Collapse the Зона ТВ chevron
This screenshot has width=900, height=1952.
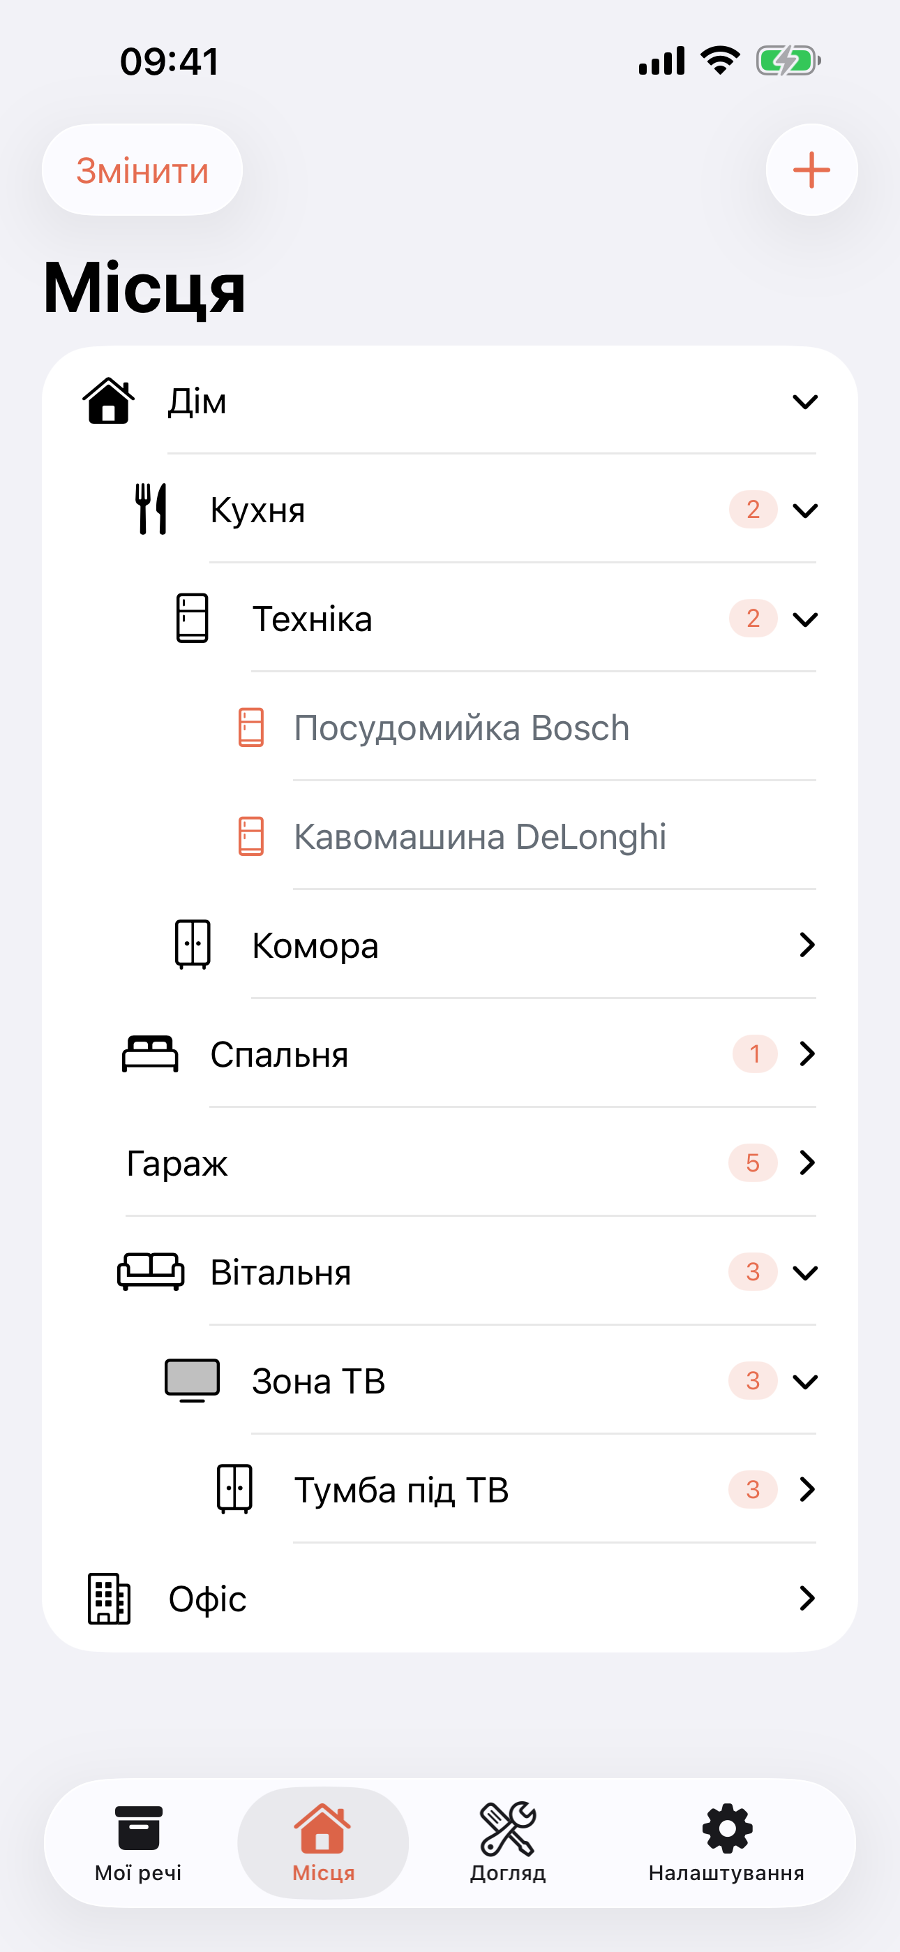pyautogui.click(x=804, y=1381)
